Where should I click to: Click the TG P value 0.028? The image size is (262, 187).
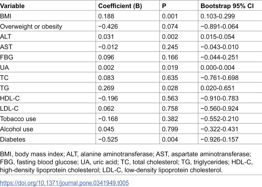coord(170,88)
